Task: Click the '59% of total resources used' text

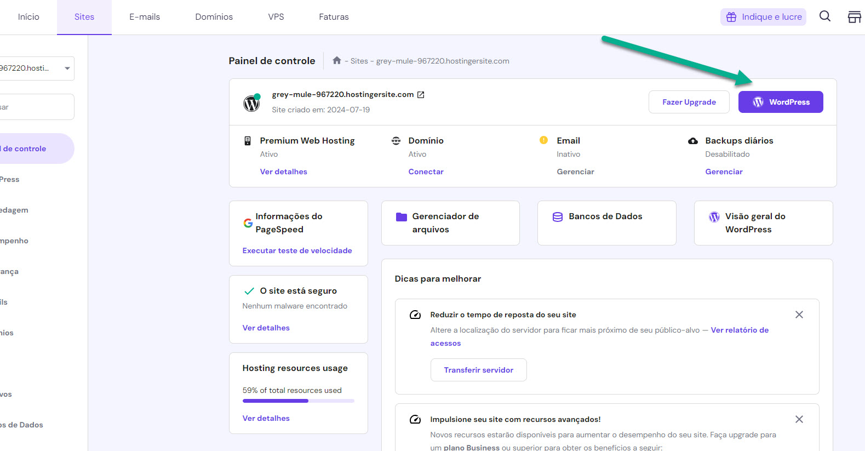Action: [x=292, y=390]
